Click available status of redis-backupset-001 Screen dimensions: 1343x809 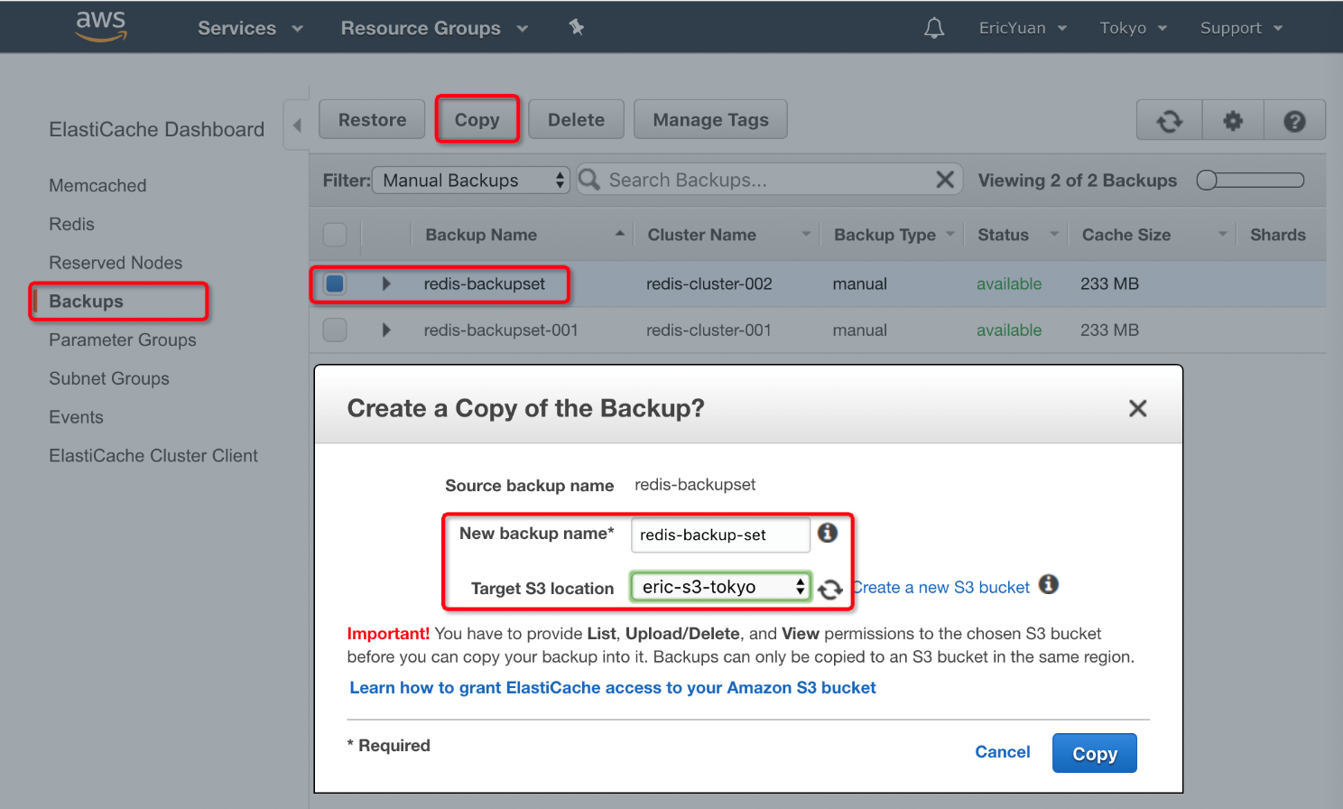pyautogui.click(x=1009, y=330)
